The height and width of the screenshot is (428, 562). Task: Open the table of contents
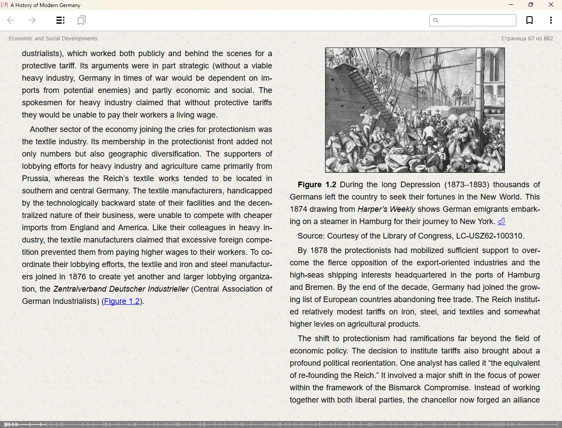click(x=61, y=20)
